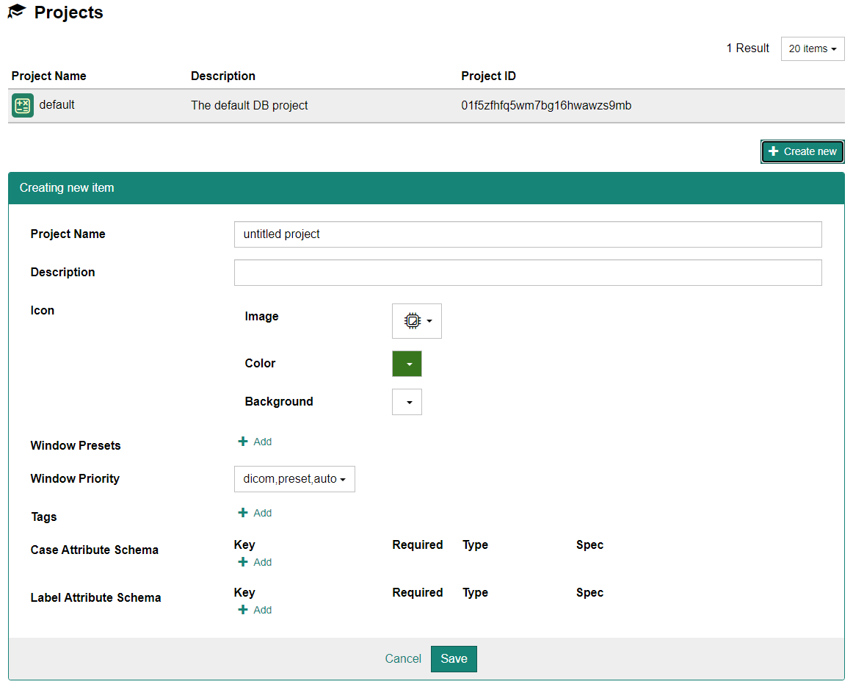The width and height of the screenshot is (853, 687).
Task: Click the Project Name column header
Action: click(x=49, y=76)
